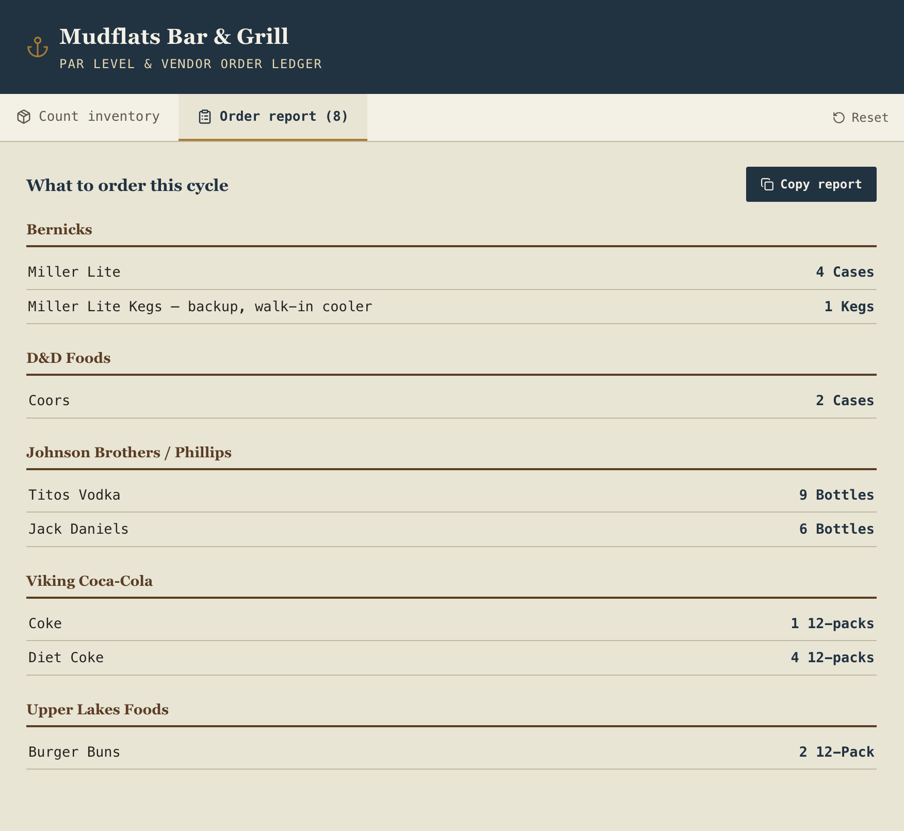Viewport: 904px width, 831px height.
Task: Click the Bernicks vendor heading
Action: (59, 229)
